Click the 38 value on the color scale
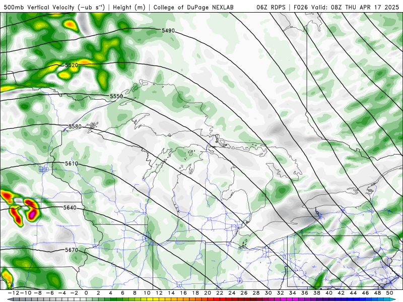 click(317, 293)
